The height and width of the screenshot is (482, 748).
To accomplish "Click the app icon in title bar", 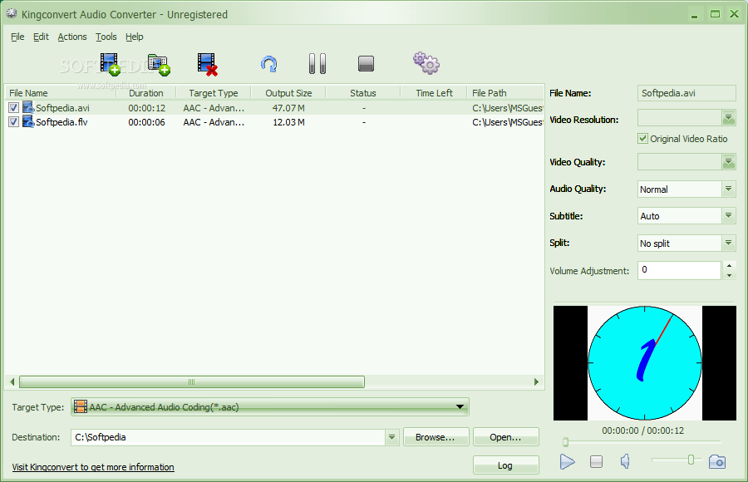I will pos(12,14).
